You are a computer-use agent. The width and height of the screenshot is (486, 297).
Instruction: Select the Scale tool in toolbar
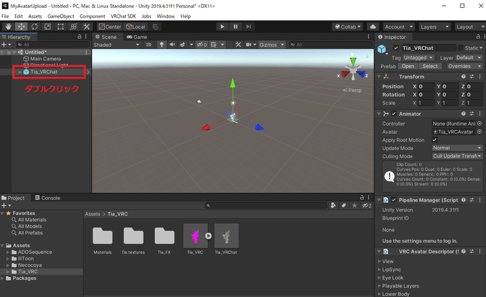pyautogui.click(x=47, y=27)
